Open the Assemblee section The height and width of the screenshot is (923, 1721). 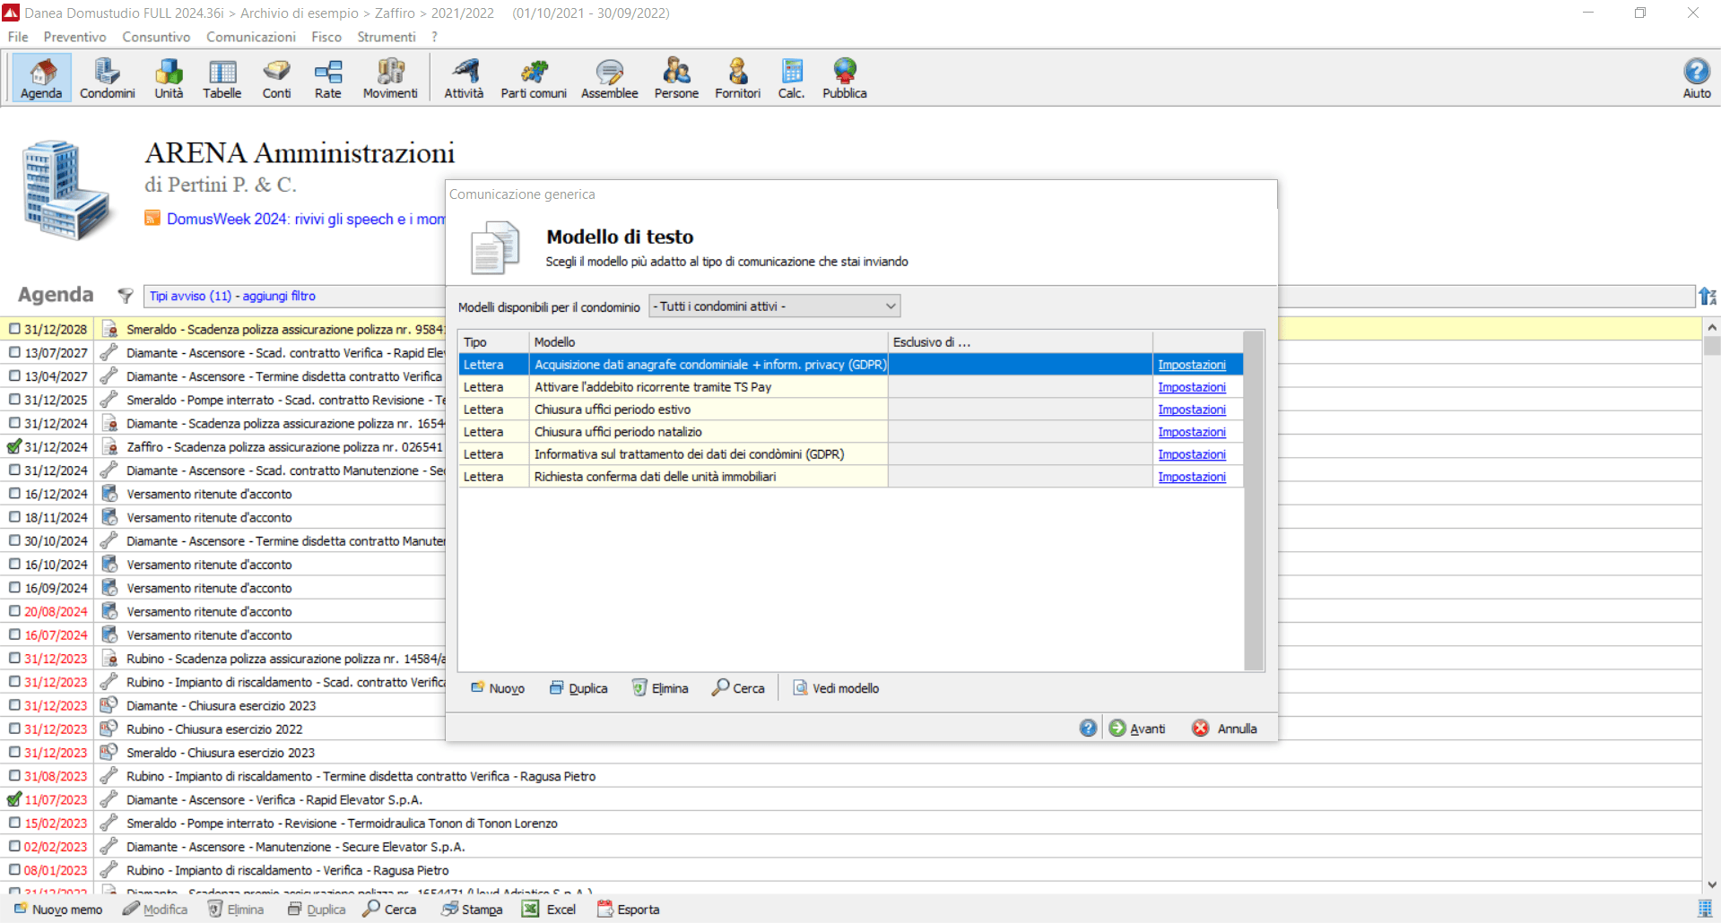(609, 78)
